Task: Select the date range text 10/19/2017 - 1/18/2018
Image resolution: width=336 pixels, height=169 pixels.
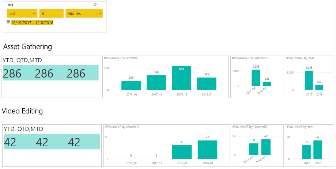Action: tap(32, 23)
